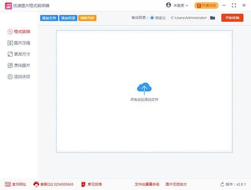251x190 pixels.
Task: Open the 意见反馈 feedback link
Action: (92, 185)
